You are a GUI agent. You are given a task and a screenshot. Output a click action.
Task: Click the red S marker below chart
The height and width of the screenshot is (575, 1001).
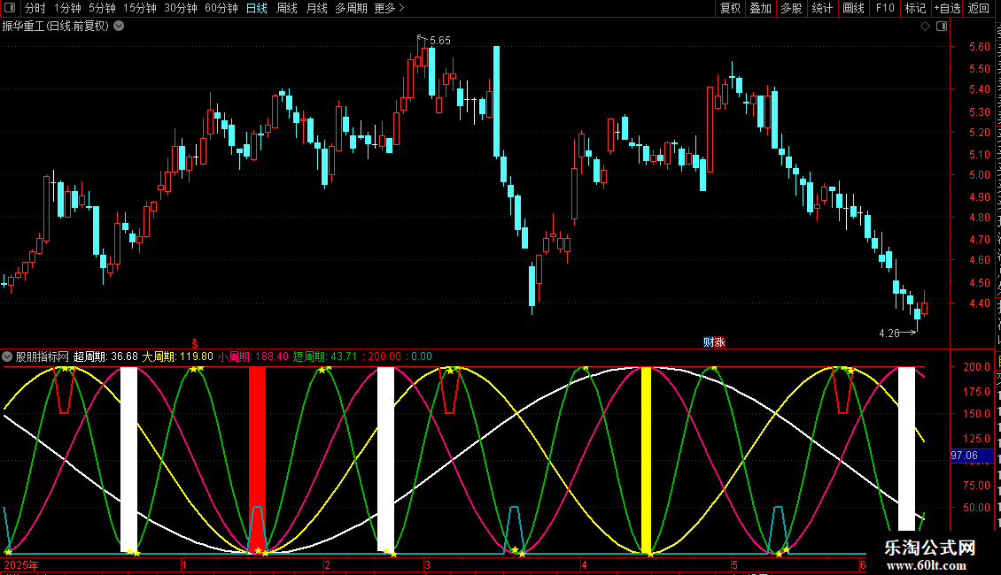195,343
